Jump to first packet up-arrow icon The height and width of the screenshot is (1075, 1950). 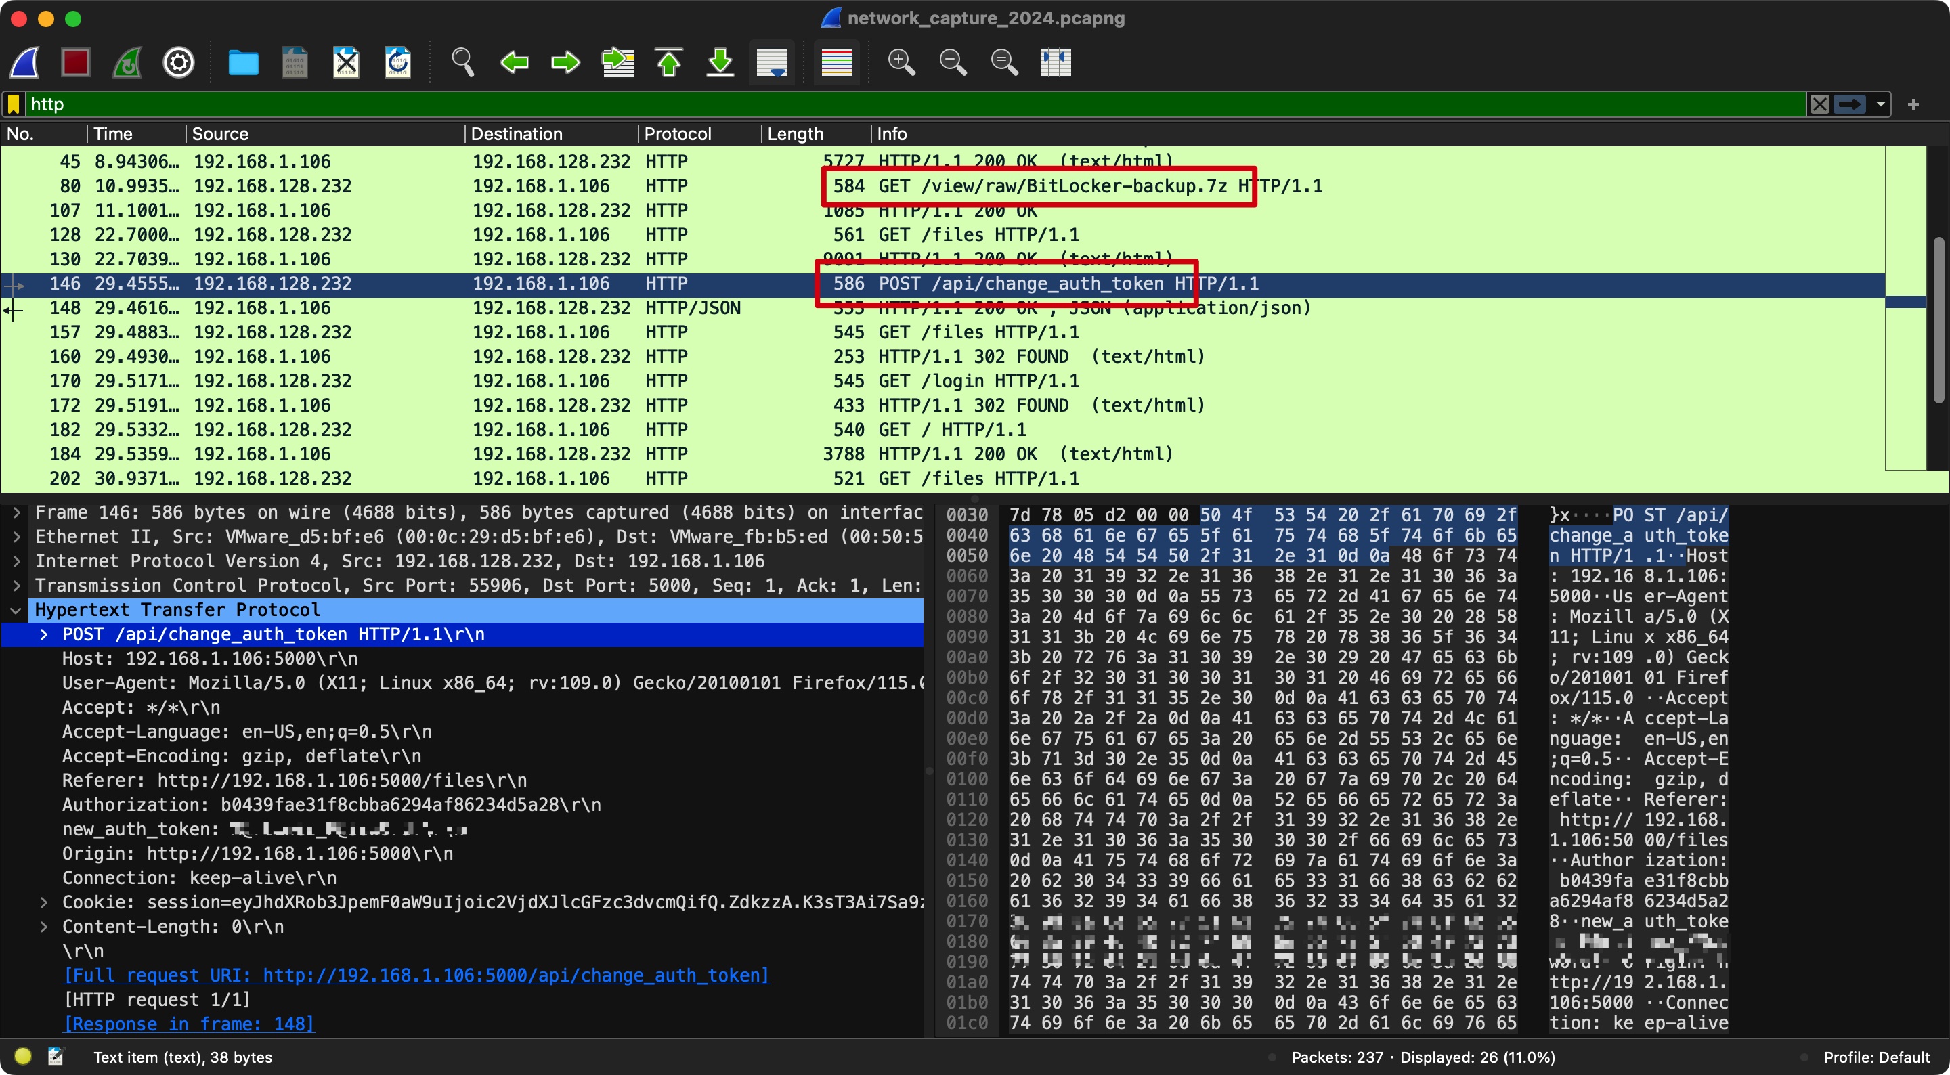pos(669,62)
